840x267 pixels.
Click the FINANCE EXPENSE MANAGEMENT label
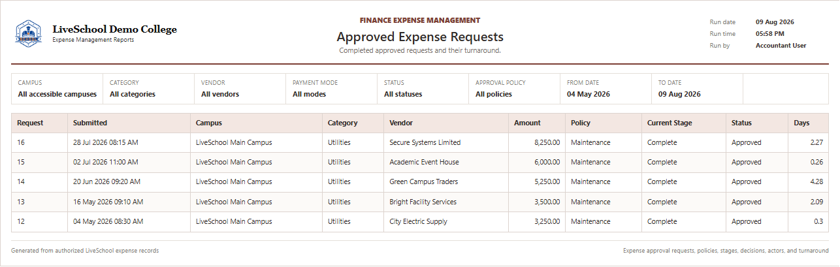tap(420, 20)
